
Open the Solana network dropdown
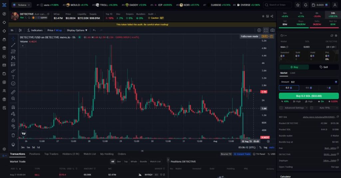[21, 5]
